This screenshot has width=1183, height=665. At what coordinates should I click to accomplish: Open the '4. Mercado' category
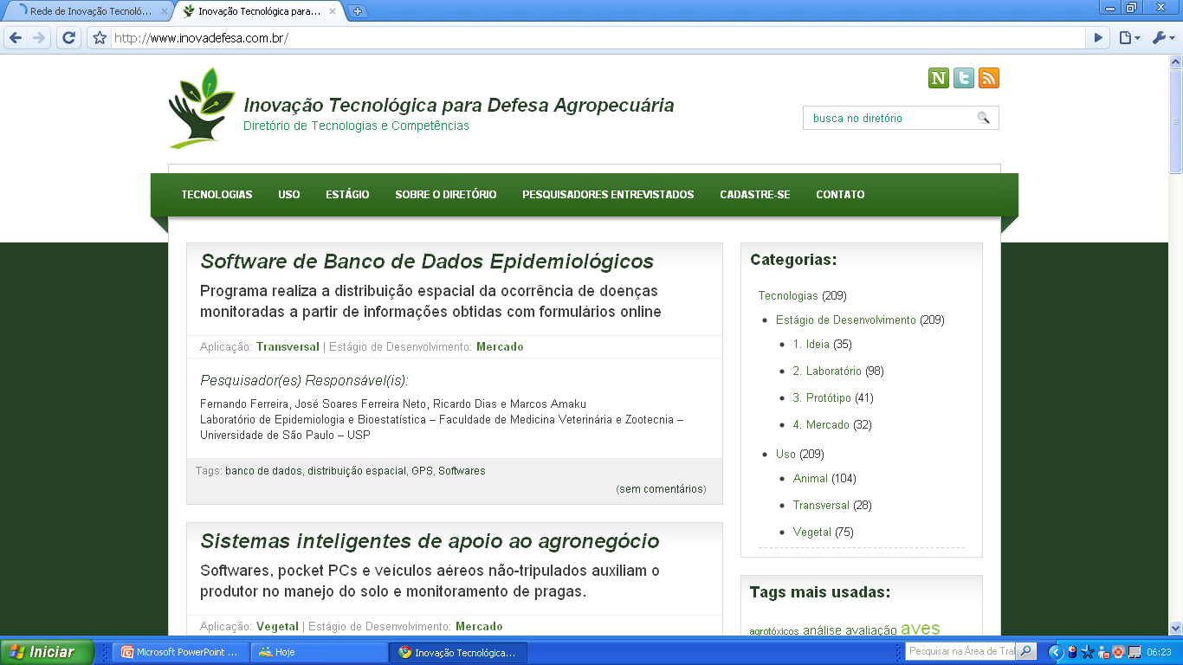821,425
